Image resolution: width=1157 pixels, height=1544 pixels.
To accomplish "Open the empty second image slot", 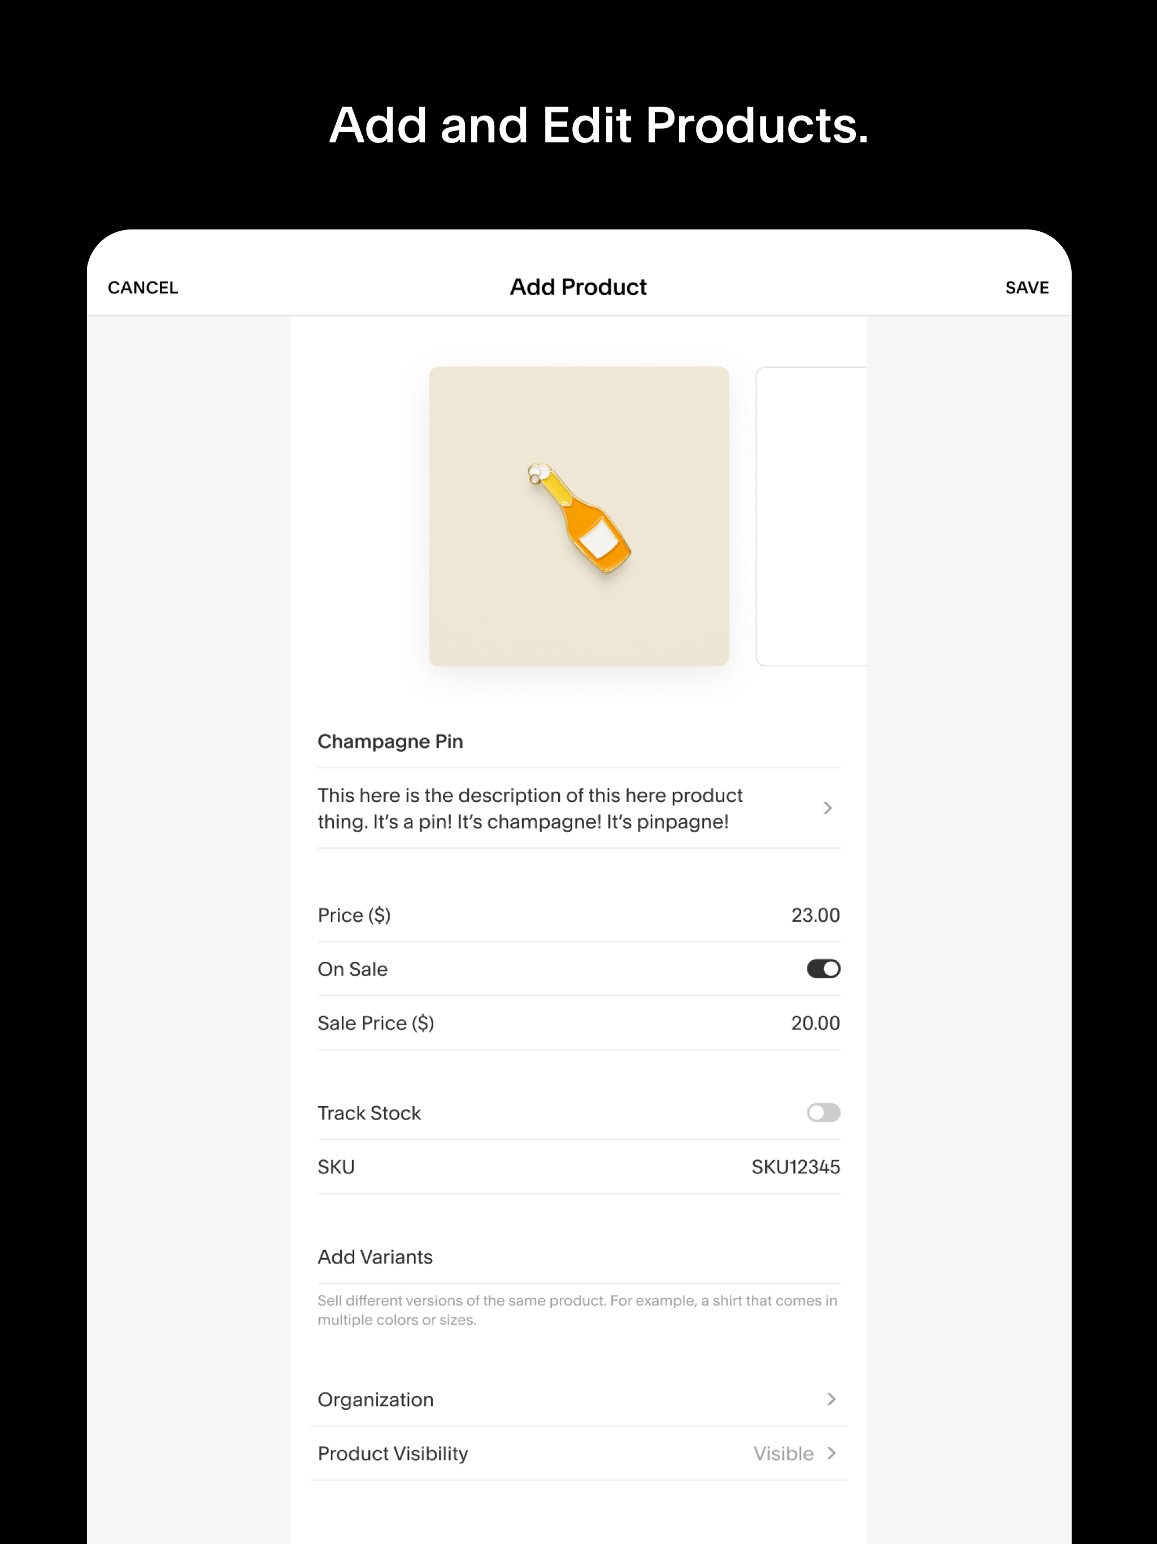I will 811,516.
